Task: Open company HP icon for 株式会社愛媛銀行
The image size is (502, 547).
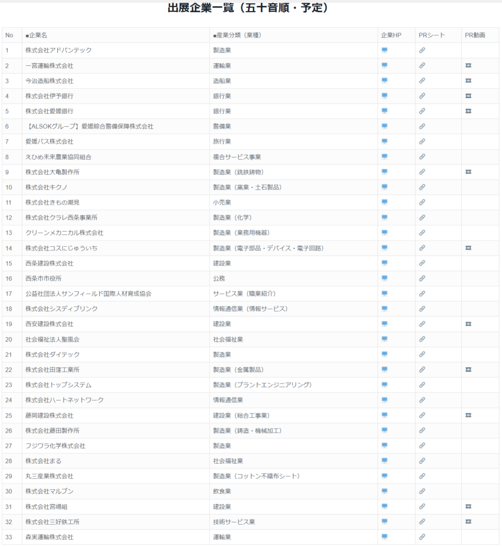Action: [x=385, y=111]
